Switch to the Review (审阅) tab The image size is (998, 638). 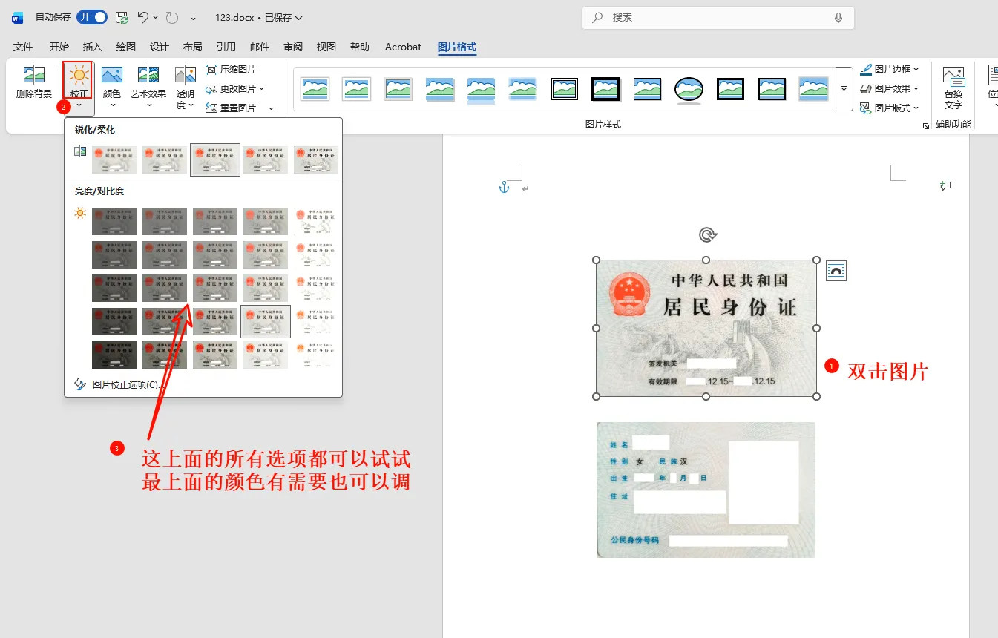[x=293, y=47]
